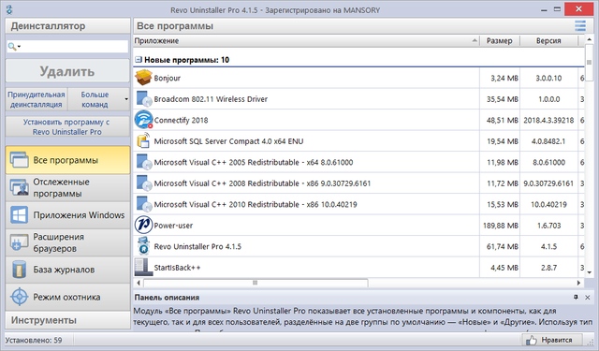
Task: Click version value 4.0.8482.1
Action: coord(548,141)
